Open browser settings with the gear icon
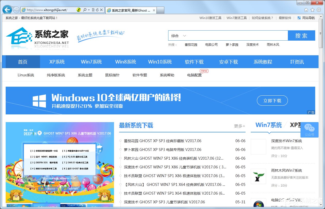The image size is (325, 209). [x=318, y=9]
